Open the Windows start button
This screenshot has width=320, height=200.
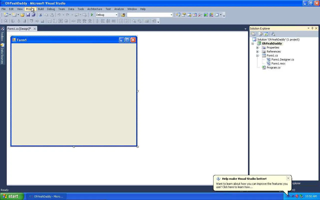click(x=12, y=196)
